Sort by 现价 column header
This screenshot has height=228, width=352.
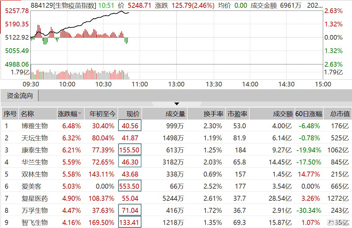130,114
